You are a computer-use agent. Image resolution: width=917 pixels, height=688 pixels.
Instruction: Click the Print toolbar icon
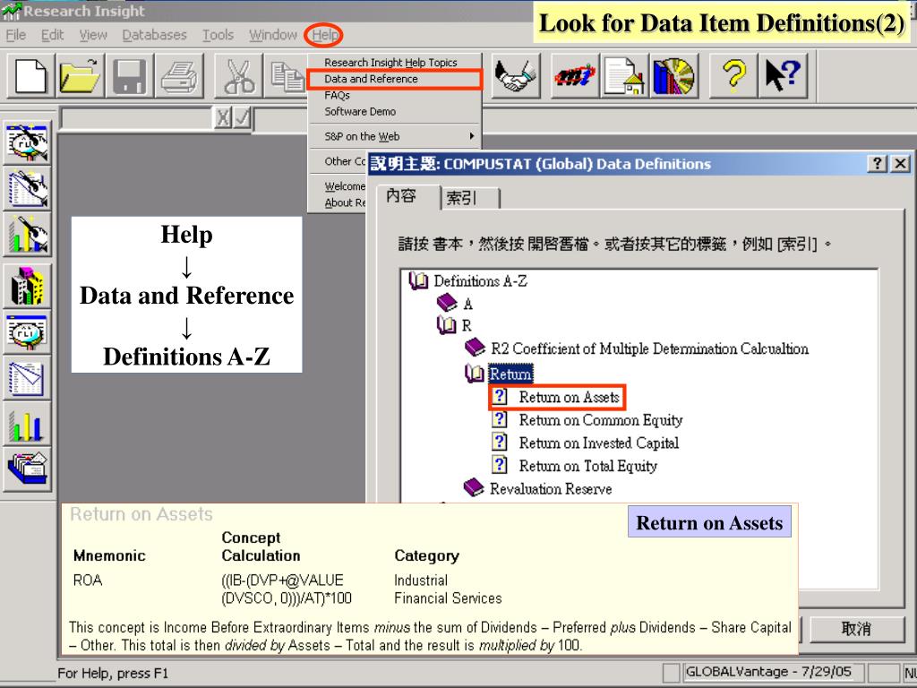[179, 76]
